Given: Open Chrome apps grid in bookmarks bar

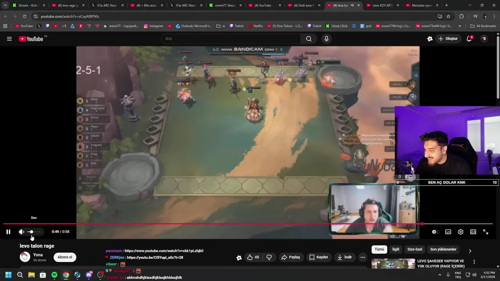Looking at the screenshot, I should 5,26.
